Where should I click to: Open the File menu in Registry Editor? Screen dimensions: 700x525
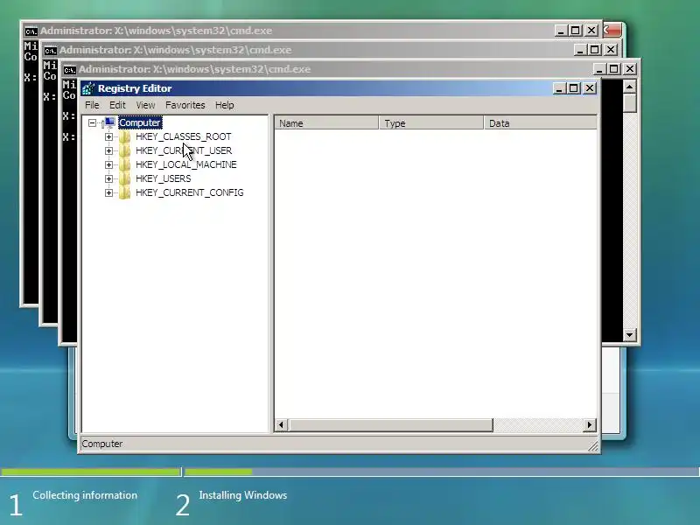click(92, 105)
